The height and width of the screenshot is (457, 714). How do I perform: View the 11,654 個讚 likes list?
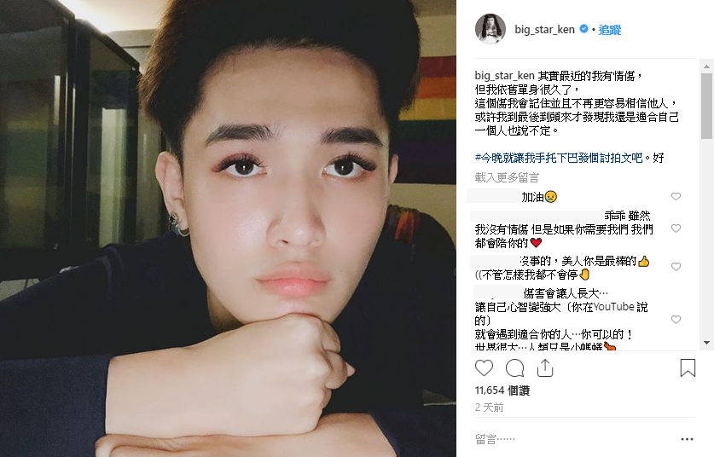pos(502,390)
